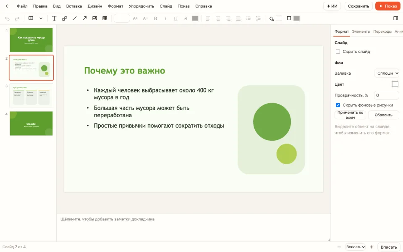
Task: Click the new slide icon
Action: click(31, 18)
